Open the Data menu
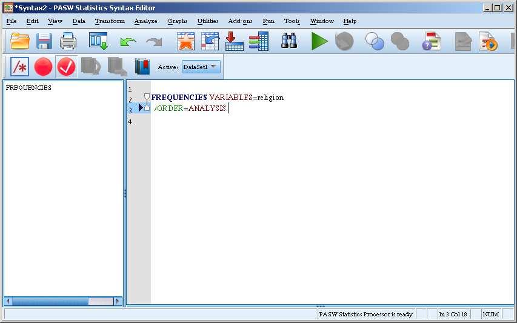The image size is (517, 323). [79, 21]
